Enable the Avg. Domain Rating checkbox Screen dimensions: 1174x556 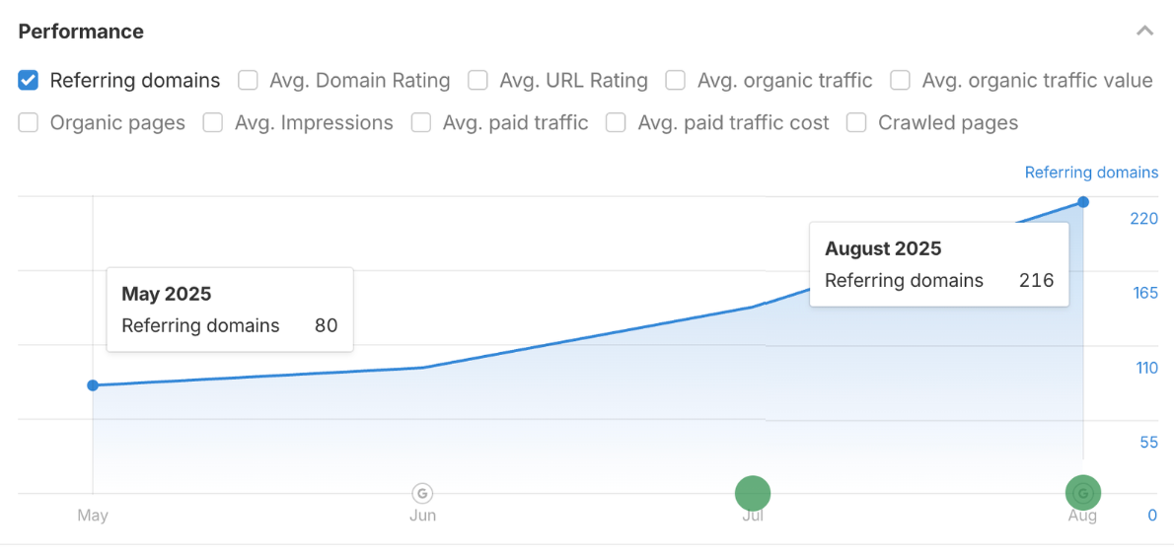coord(248,80)
